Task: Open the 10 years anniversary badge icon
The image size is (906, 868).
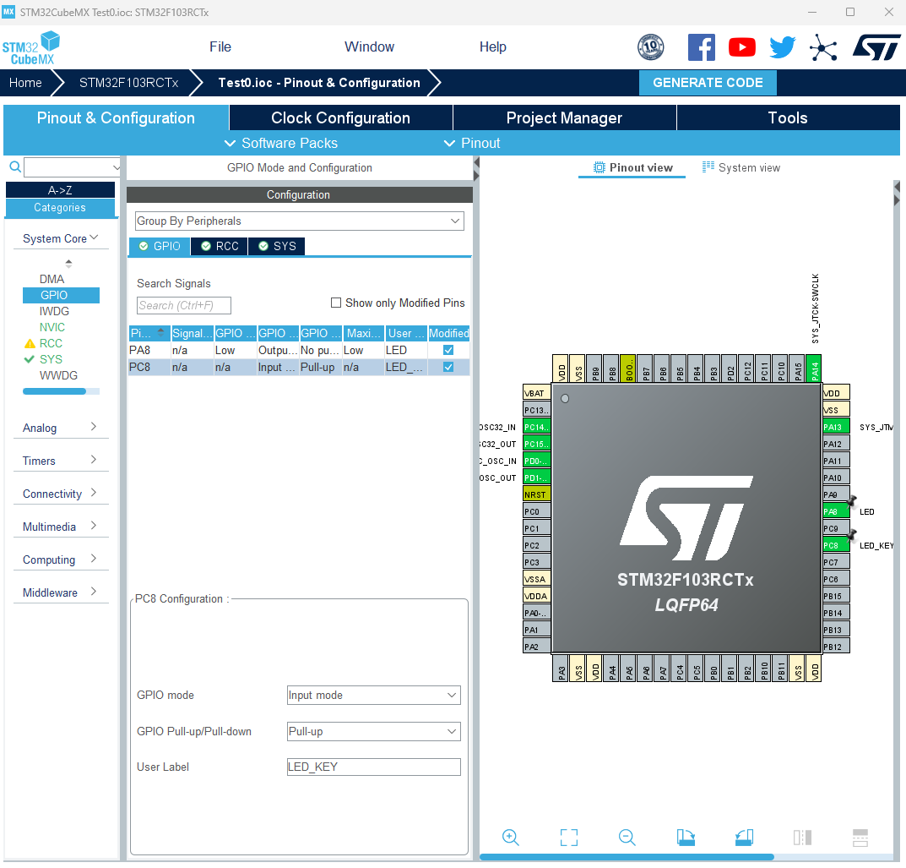Action: pos(651,47)
